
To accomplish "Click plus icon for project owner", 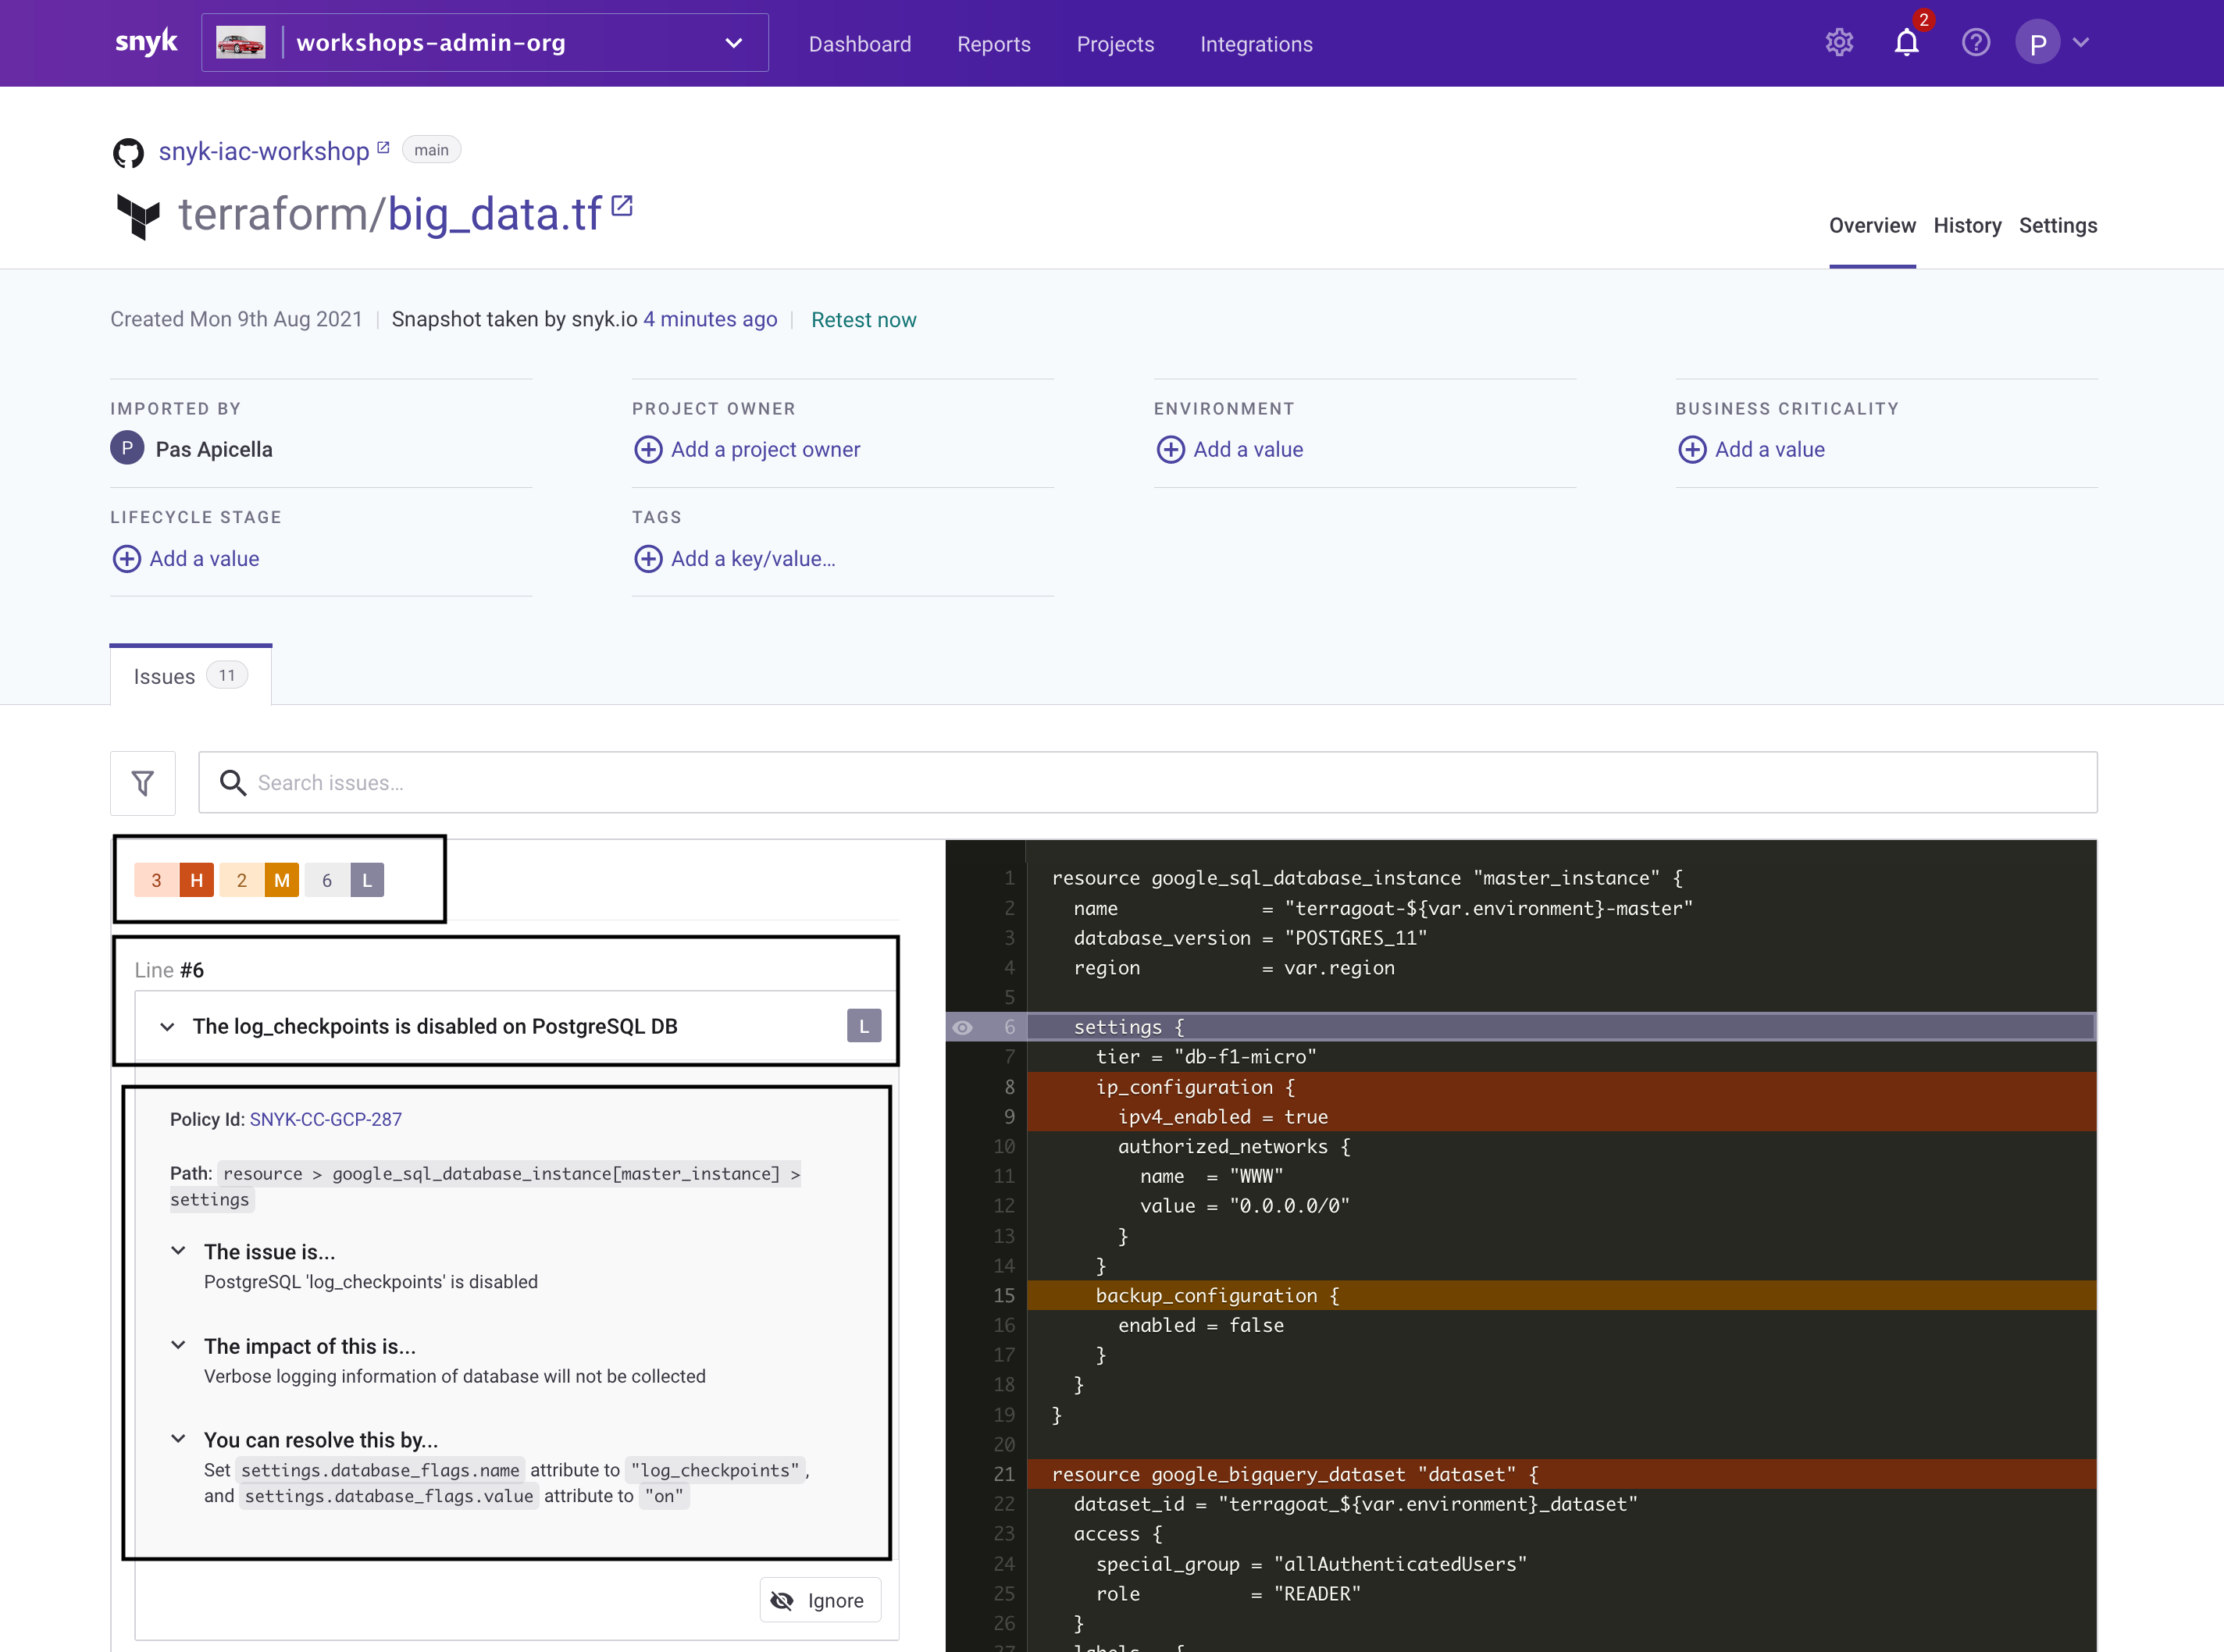I will pyautogui.click(x=648, y=450).
